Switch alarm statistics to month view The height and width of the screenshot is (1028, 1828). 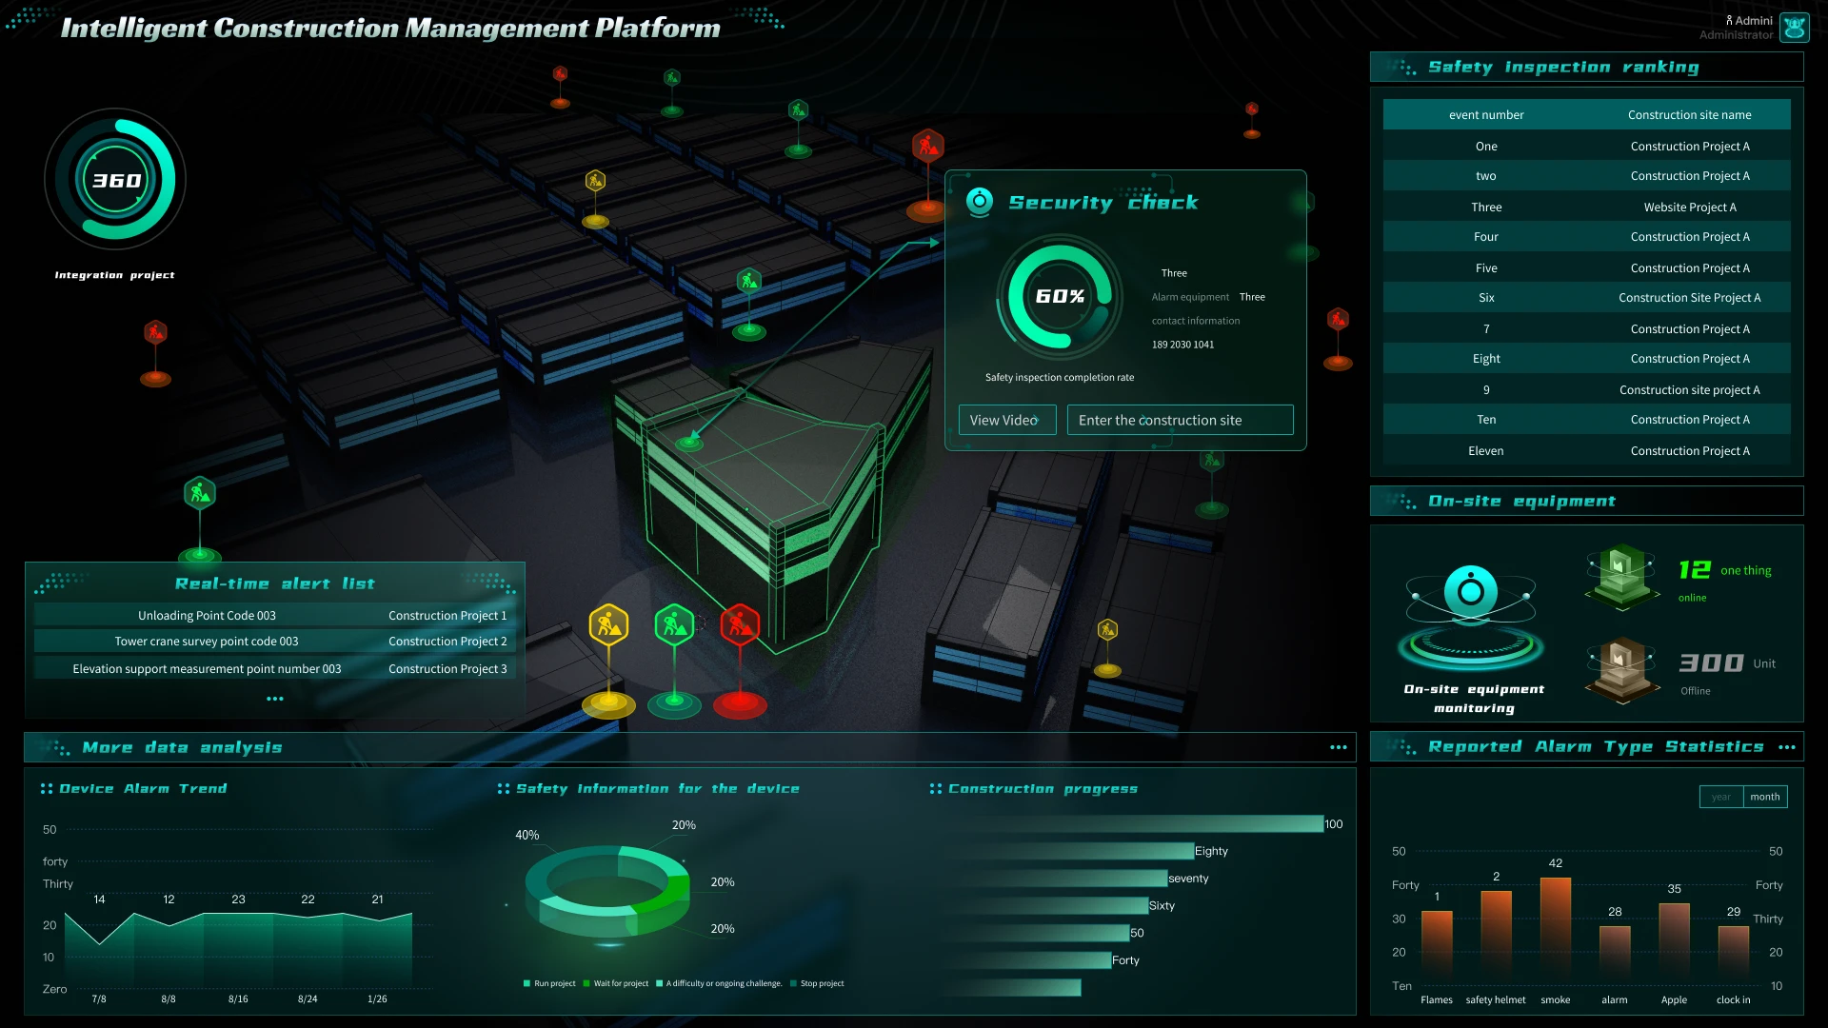[1764, 797]
